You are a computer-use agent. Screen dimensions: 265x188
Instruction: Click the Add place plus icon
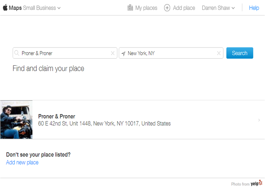tap(167, 8)
